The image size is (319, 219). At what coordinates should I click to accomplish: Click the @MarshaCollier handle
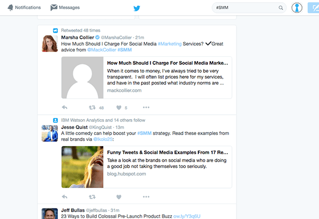[x=116, y=38]
